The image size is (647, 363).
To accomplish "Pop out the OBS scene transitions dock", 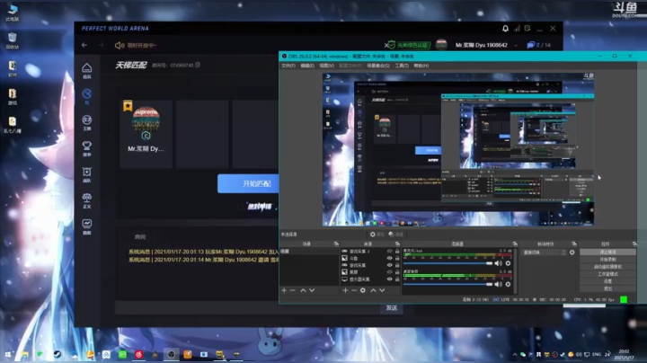I will pyautogui.click(x=574, y=243).
